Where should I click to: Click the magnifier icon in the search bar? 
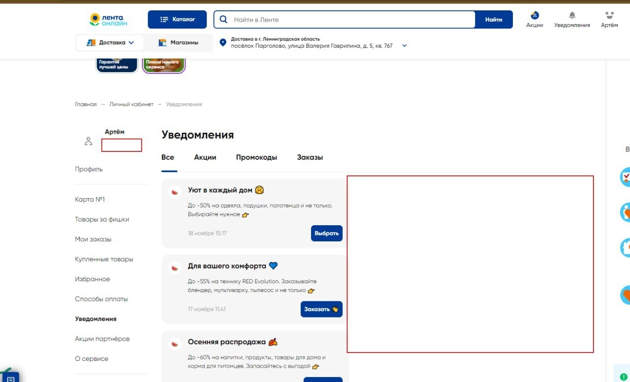click(x=223, y=19)
